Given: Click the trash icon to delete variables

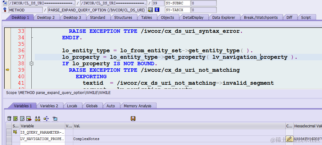Looking at the screenshot, I should 9,119.
